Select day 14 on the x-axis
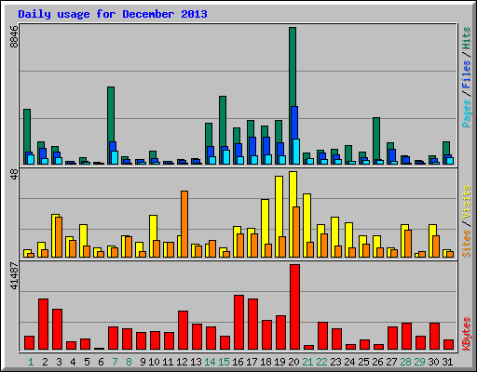Viewport: 477px width, 372px height. [x=210, y=362]
